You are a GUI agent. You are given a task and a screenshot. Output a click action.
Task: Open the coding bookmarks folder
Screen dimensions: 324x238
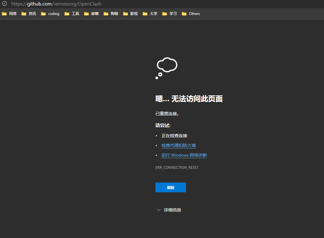53,13
